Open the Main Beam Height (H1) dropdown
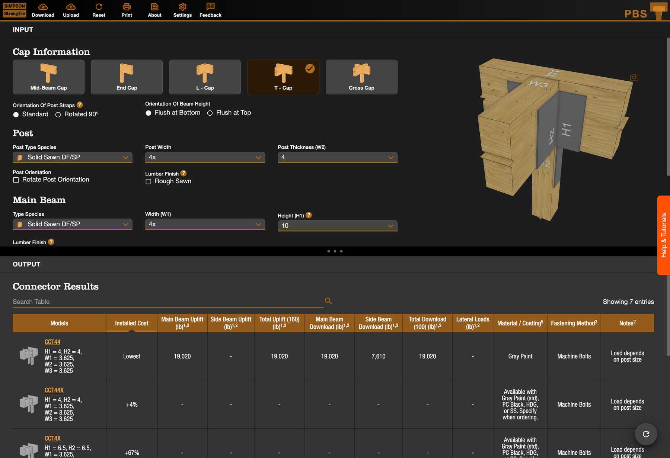Viewport: 670px width, 458px height. click(337, 226)
